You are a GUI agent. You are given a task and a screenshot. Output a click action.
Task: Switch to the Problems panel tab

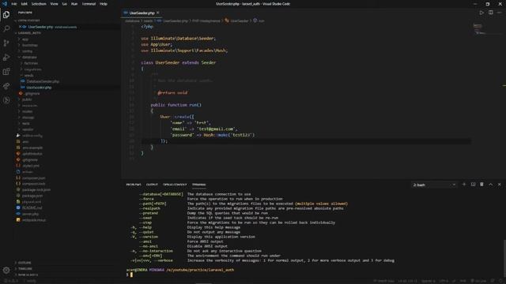pos(134,185)
